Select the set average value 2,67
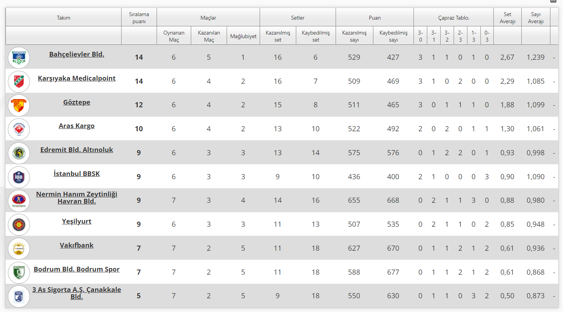Viewport: 563px width, 312px height. tap(508, 57)
